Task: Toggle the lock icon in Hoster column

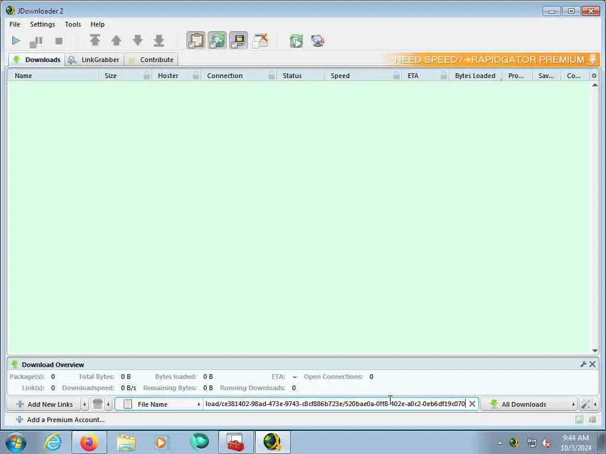Action: coord(196,76)
